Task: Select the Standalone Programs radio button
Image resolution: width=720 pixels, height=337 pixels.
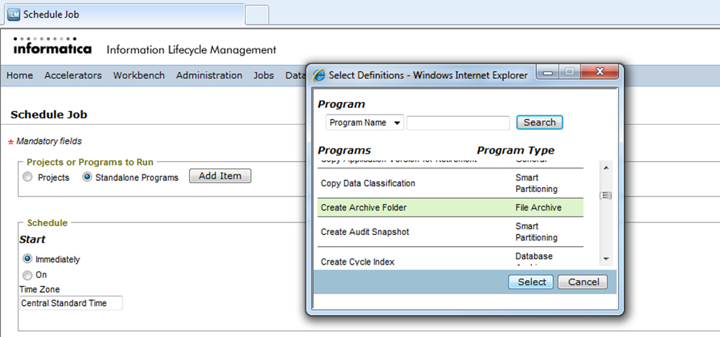Action: tap(87, 177)
